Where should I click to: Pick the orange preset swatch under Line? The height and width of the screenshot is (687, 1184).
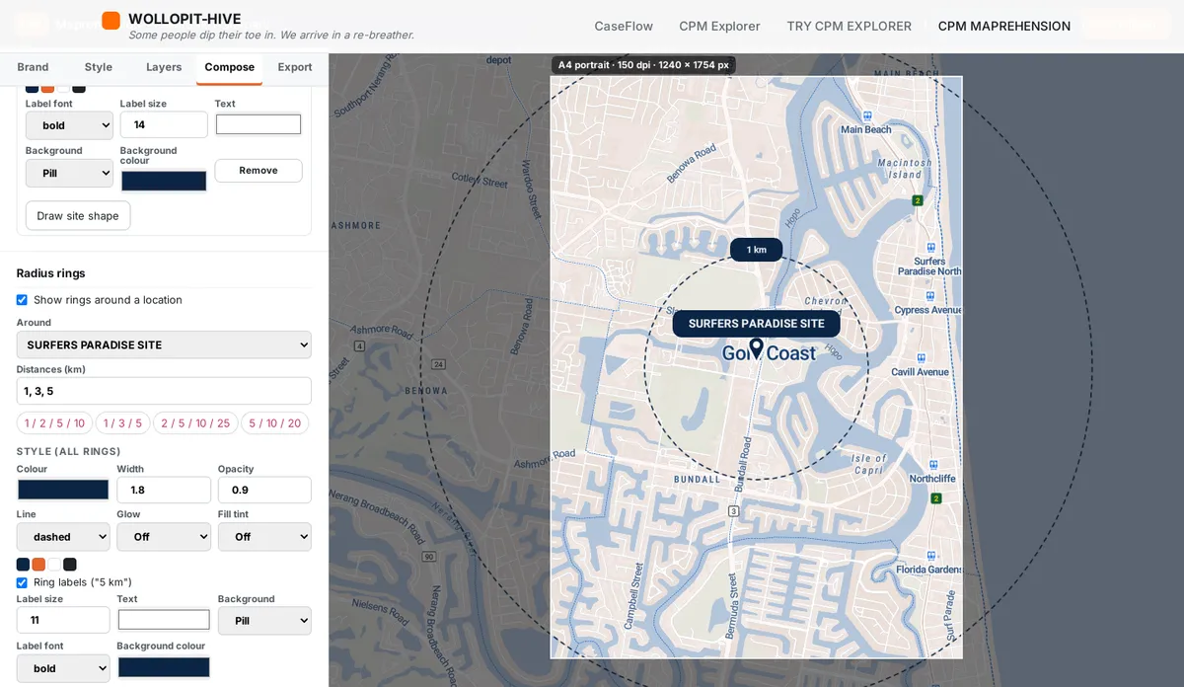click(x=38, y=565)
